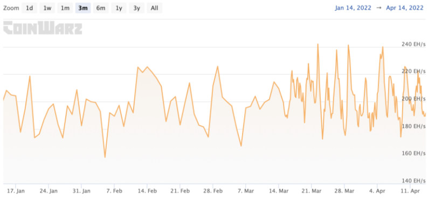Click the 14. Feb date tick
Viewport: 428px width, 203px height.
click(x=147, y=191)
